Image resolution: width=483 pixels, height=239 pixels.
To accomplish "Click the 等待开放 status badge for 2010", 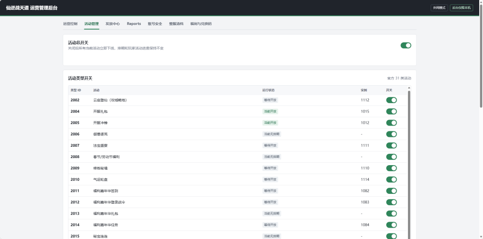I will (270, 180).
